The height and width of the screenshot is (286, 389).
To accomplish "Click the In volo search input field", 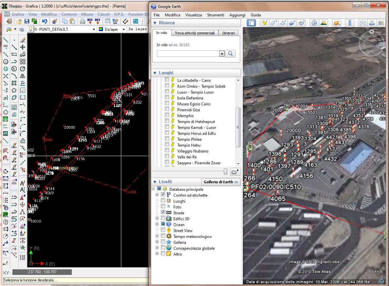I will [x=188, y=54].
